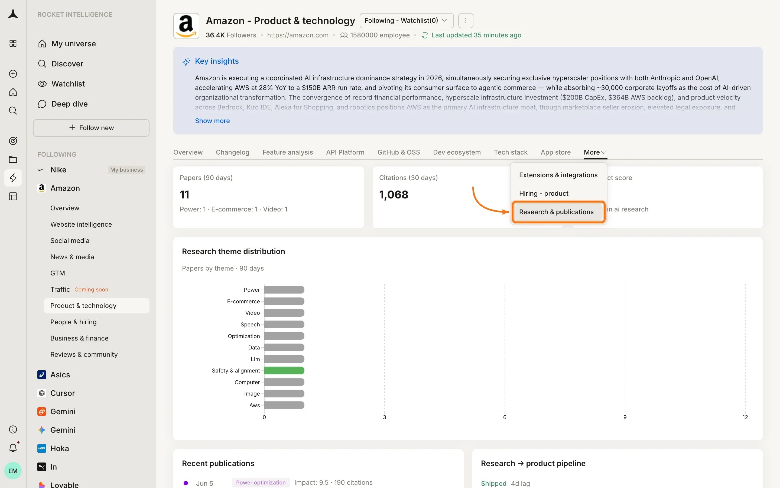The height and width of the screenshot is (488, 780).
Task: Open the grid dashboard icon in left rail
Action: click(x=13, y=43)
